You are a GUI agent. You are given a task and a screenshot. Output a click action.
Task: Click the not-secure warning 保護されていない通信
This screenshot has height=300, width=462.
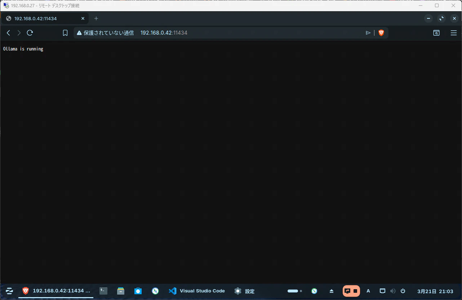click(x=105, y=33)
